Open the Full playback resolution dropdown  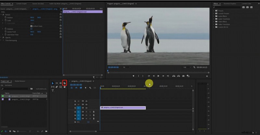(x=187, y=67)
